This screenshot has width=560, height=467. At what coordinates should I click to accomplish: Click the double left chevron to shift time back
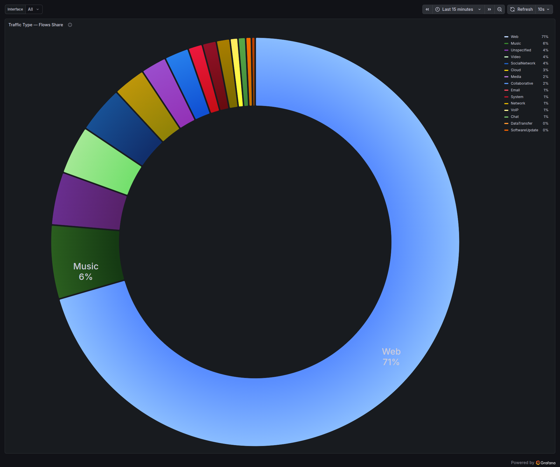pos(427,9)
